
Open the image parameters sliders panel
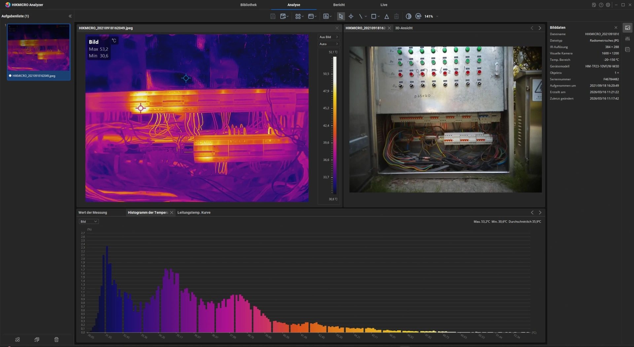click(627, 39)
